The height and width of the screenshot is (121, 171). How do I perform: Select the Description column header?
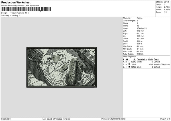click(x=142, y=59)
